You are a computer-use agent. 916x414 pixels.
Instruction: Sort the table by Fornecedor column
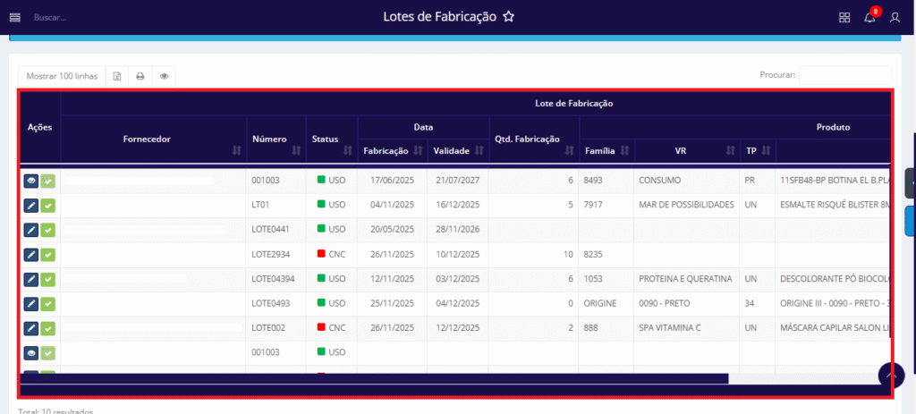coord(153,139)
